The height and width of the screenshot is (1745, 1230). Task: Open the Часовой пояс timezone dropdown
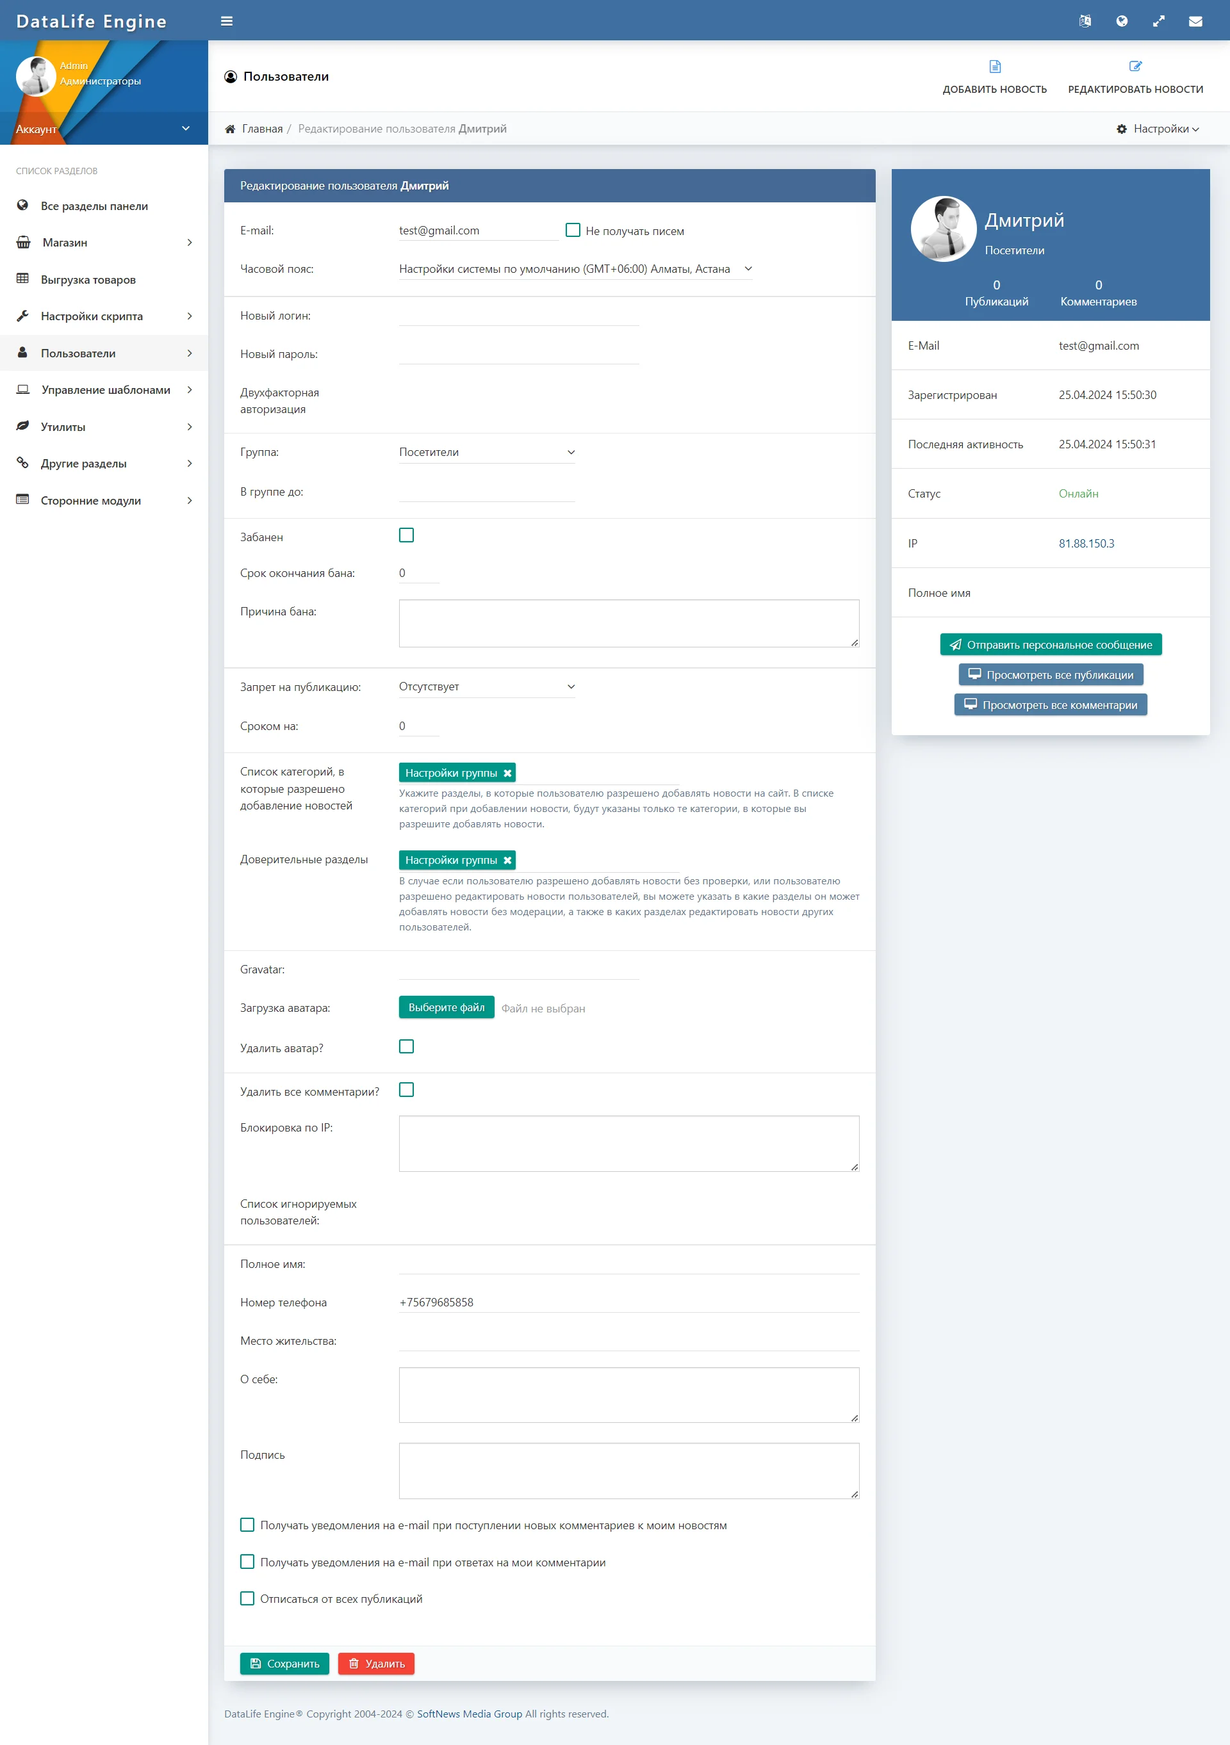(x=575, y=269)
